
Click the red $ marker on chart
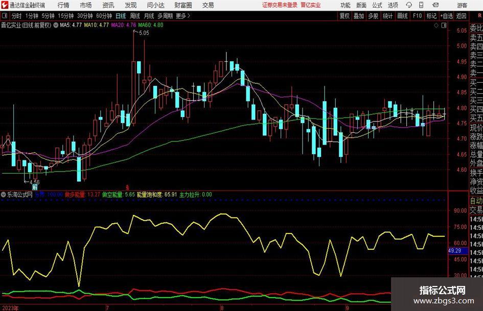127,187
